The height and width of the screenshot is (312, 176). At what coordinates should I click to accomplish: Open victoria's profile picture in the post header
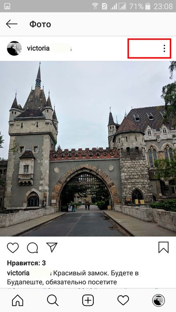coord(14,48)
